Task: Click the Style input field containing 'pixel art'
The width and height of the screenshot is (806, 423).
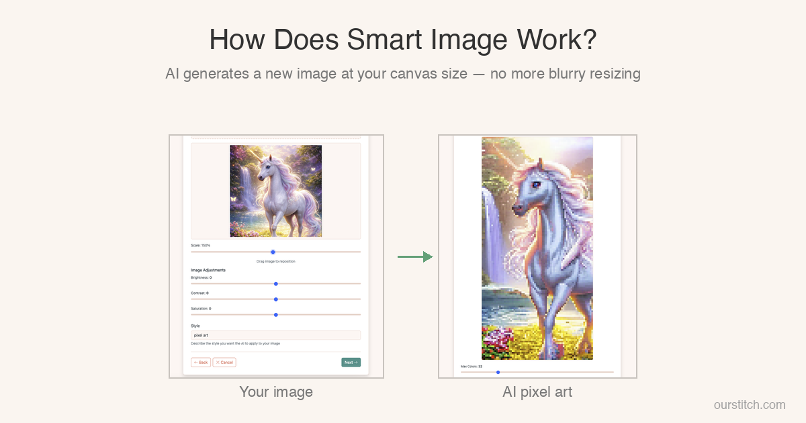Action: point(275,335)
